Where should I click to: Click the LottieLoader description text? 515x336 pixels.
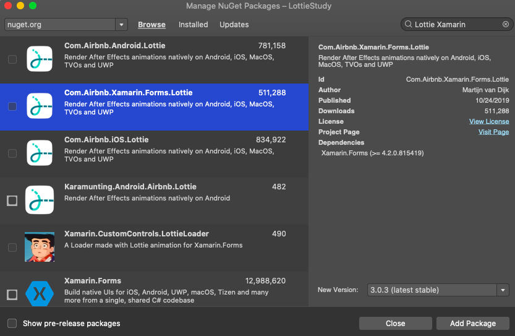153,245
